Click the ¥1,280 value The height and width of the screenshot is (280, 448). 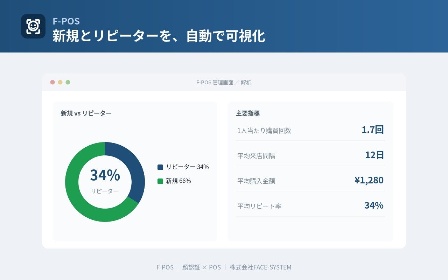click(x=369, y=180)
